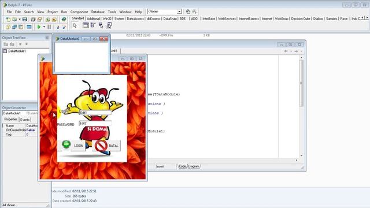This screenshot has height=208, width=370.
Task: Select the MainMenu component icon
Action: click(93, 25)
